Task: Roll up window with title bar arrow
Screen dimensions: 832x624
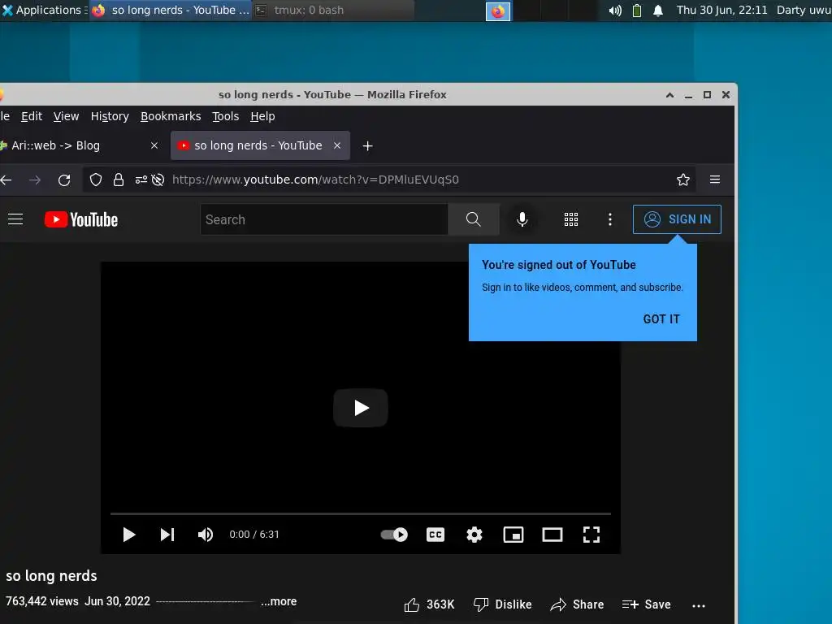Action: click(x=669, y=95)
